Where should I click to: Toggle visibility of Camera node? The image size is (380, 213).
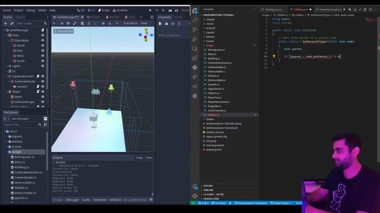point(43,86)
